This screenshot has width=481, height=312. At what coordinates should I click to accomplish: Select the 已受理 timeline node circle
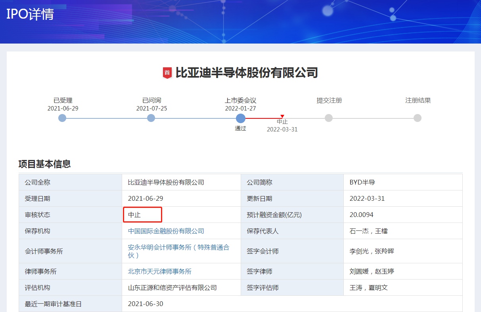tap(62, 118)
